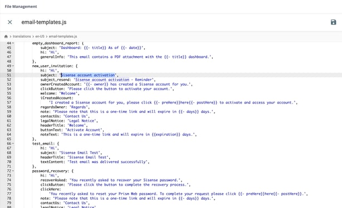Screen dimensions: 342x208
Task: Click the headerTitle key on line 62
Action: [52, 126]
